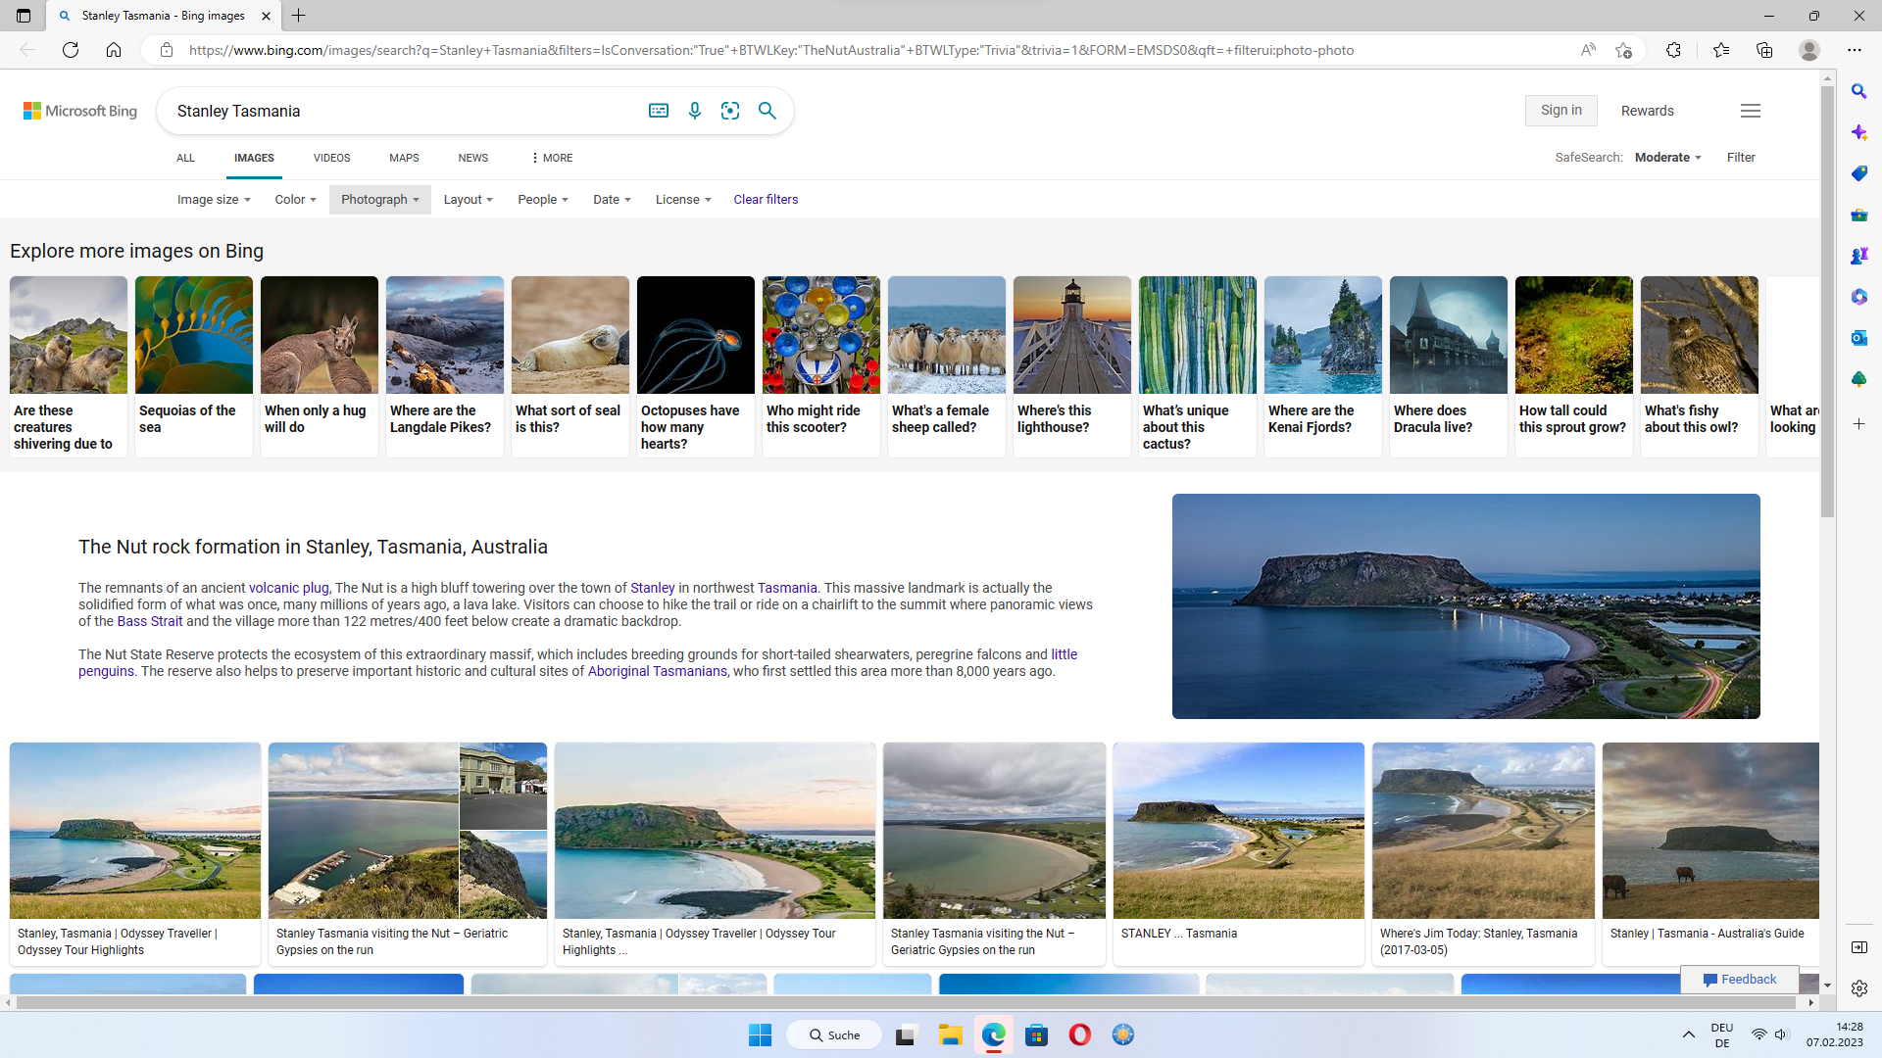Add this page to favorites
The image size is (1882, 1058).
1623,50
